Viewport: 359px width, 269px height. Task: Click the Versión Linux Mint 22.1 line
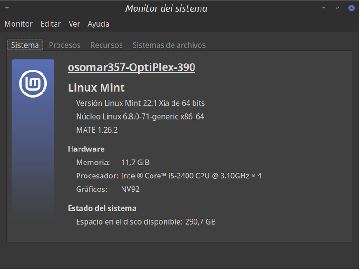(x=140, y=103)
